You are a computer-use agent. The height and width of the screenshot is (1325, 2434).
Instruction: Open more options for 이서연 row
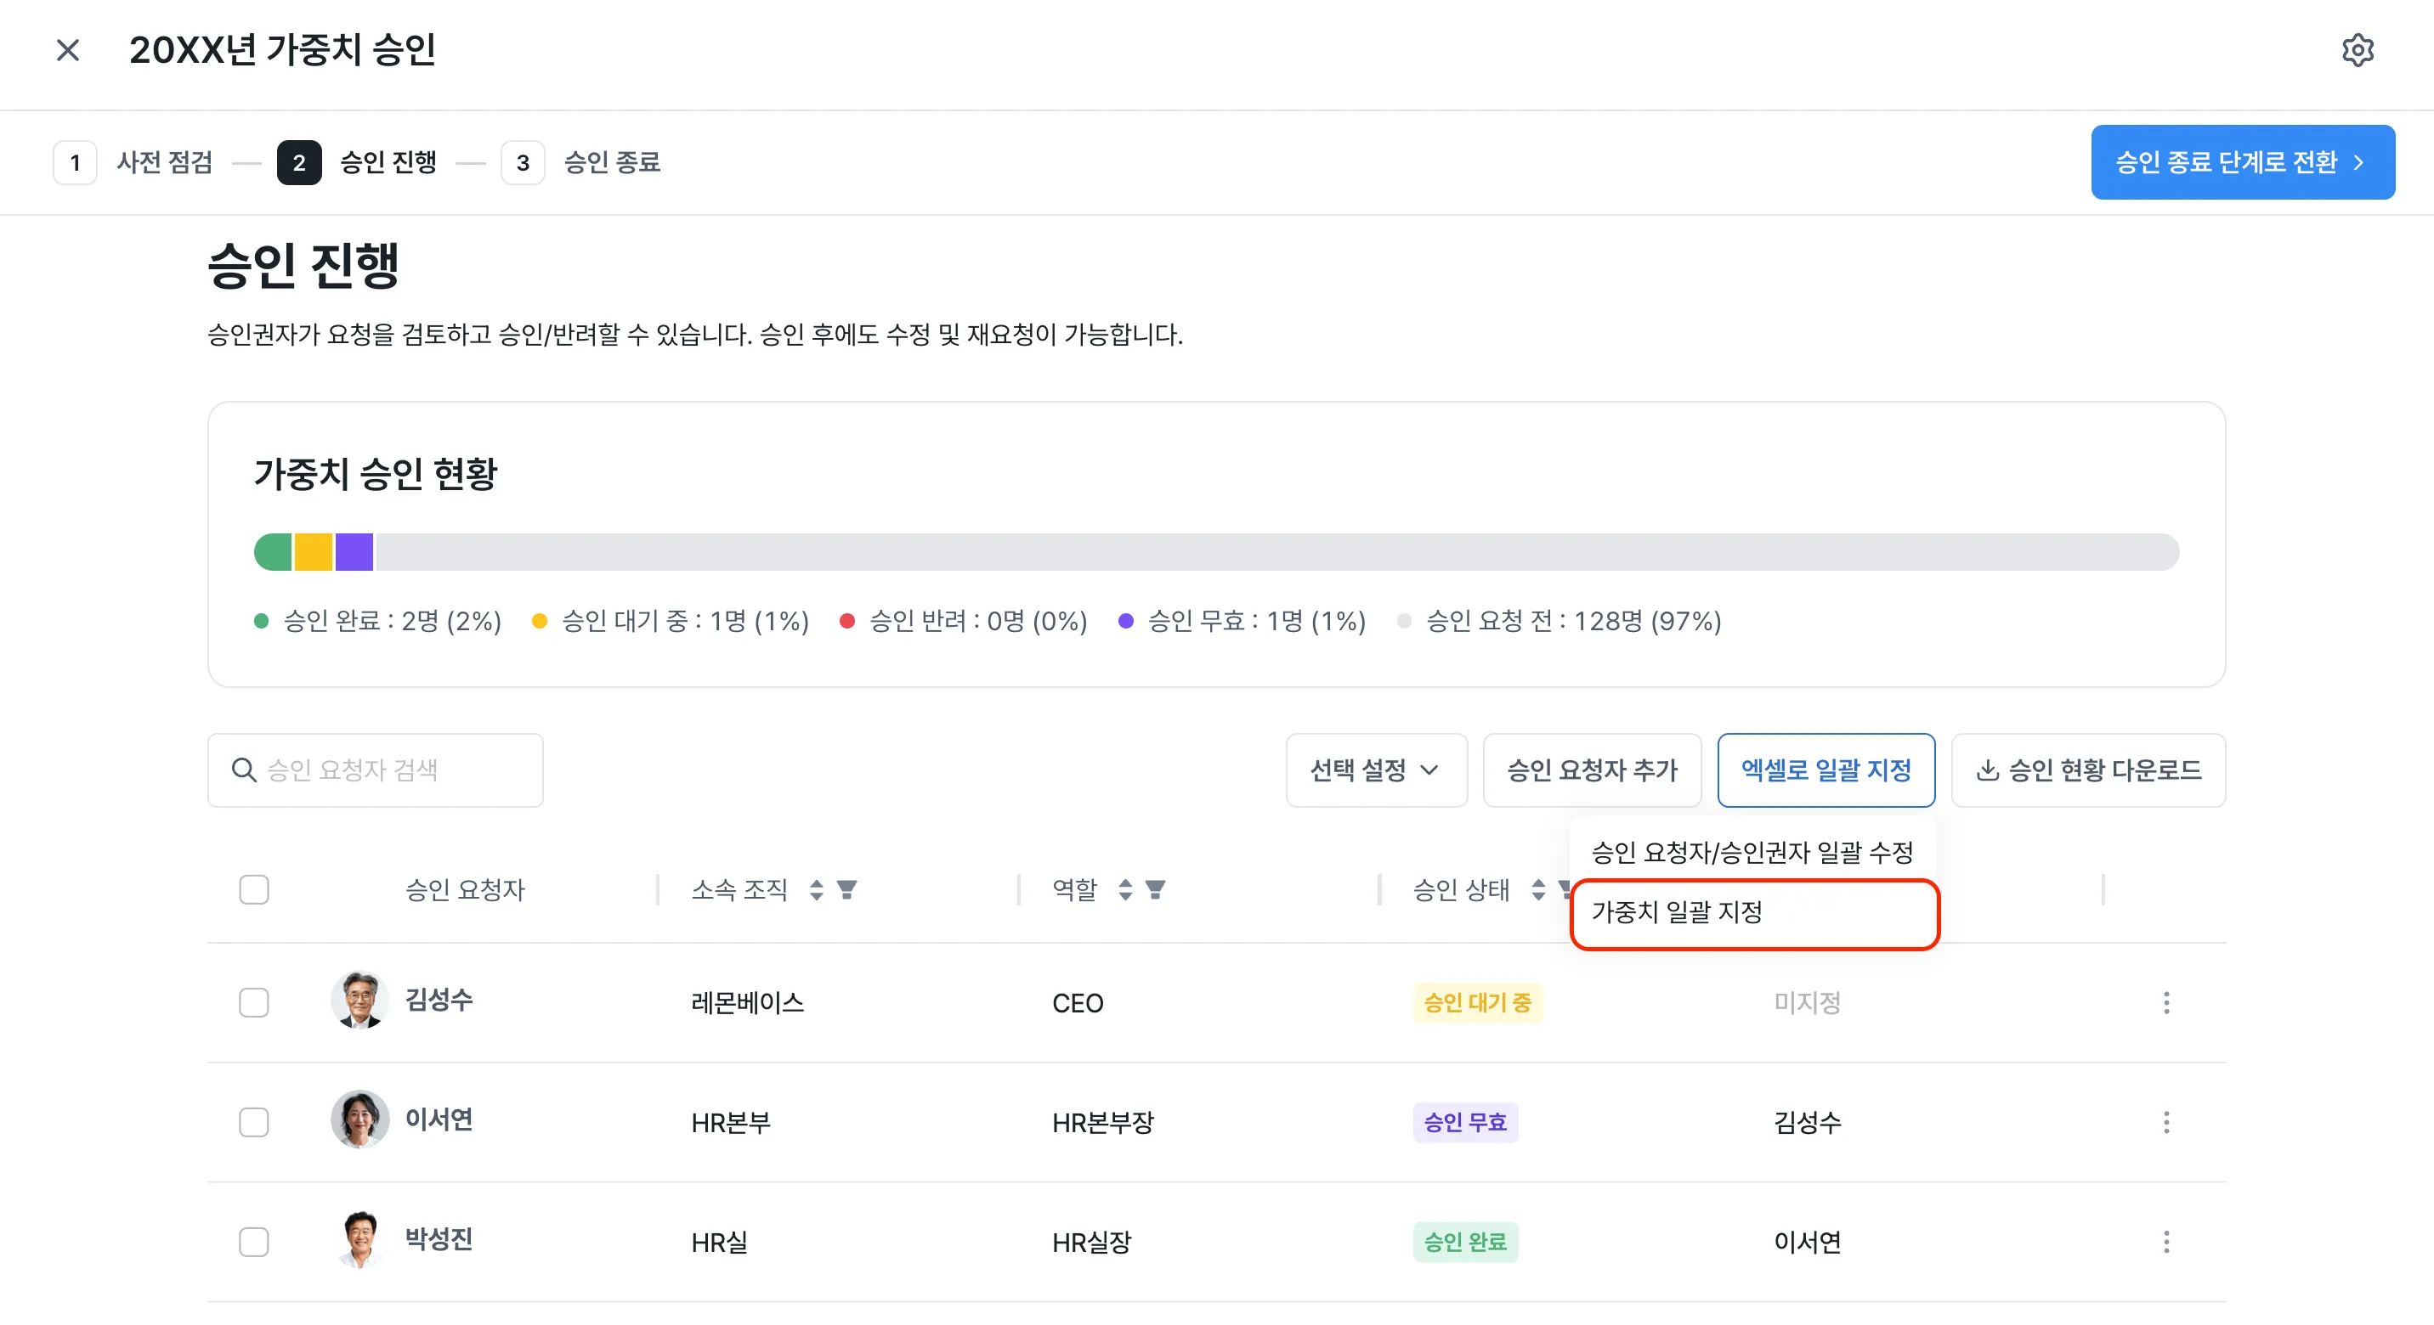click(x=2165, y=1123)
